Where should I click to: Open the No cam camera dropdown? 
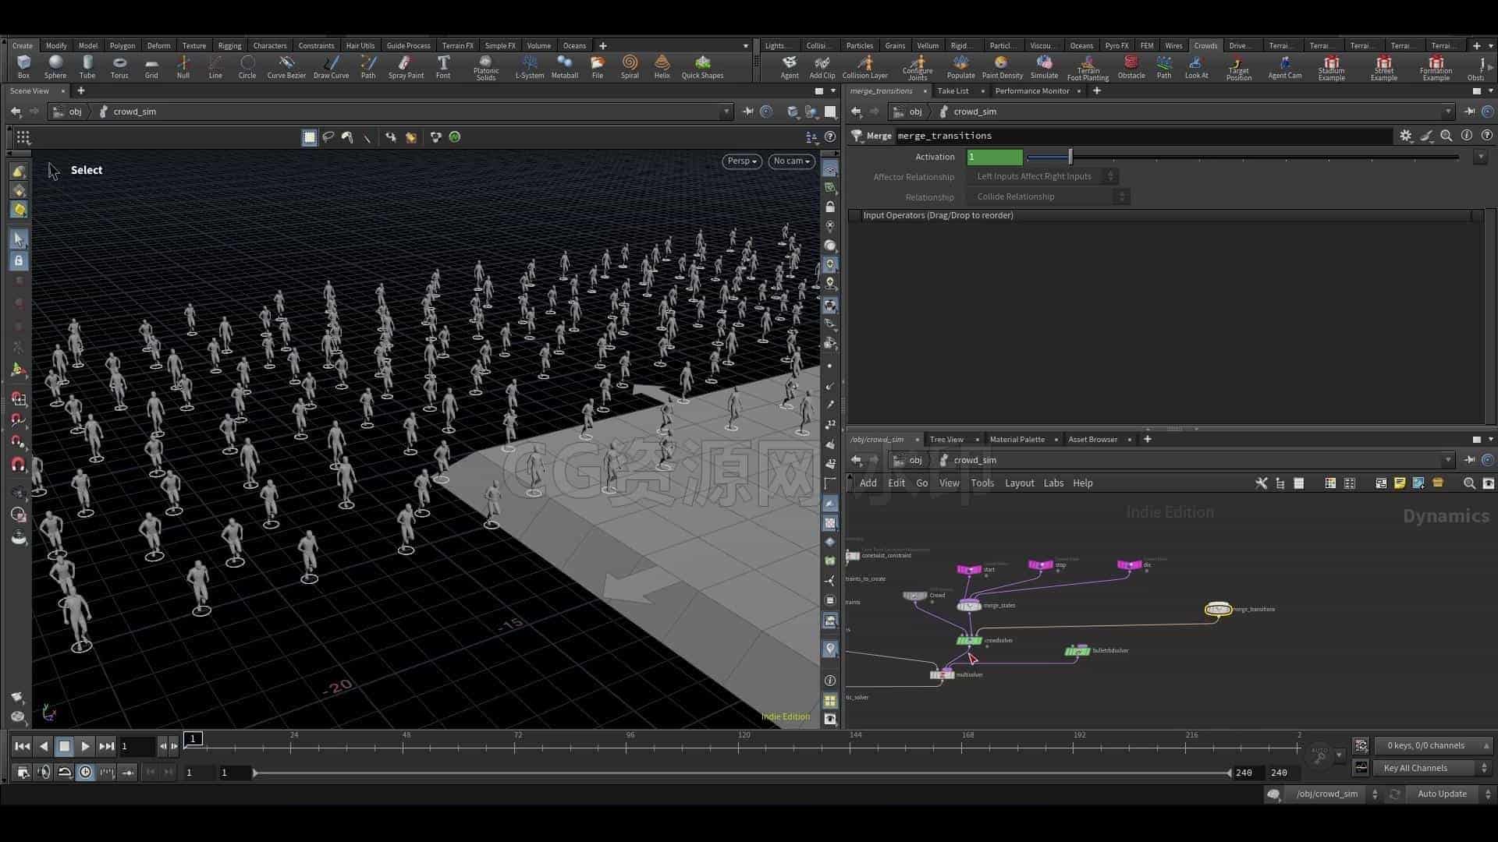(791, 161)
